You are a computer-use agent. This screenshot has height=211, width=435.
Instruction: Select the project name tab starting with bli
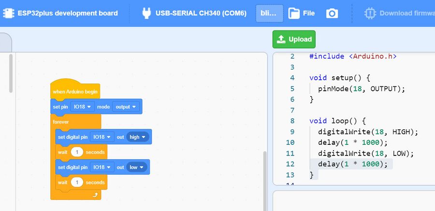(269, 13)
